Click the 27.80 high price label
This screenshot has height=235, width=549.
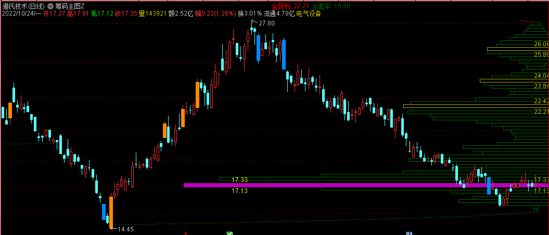(x=266, y=24)
